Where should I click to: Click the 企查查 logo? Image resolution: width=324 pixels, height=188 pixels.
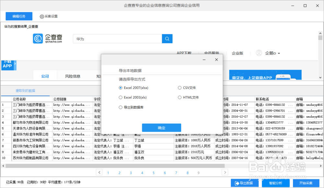[48, 39]
